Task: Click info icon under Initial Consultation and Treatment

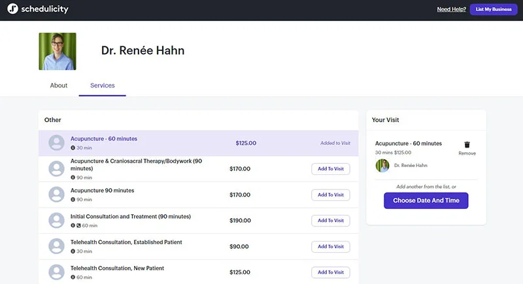Action: point(73,225)
